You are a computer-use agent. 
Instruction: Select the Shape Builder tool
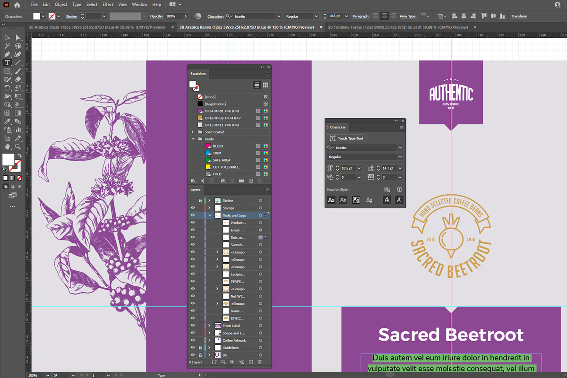8,105
